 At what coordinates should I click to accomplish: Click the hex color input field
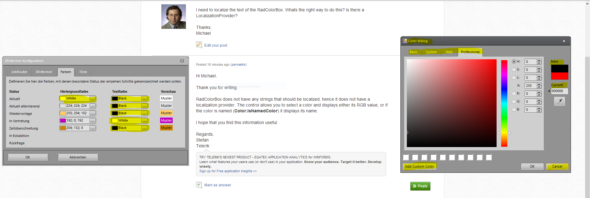click(x=559, y=91)
